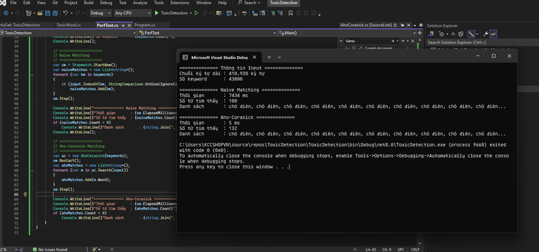
Task: Focus the Search Solution Explorer input field
Action: coord(483,42)
